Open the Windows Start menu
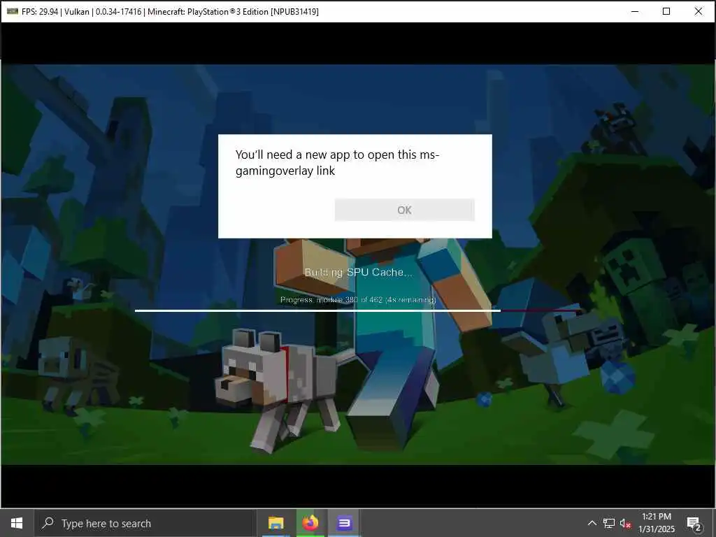 tap(17, 523)
